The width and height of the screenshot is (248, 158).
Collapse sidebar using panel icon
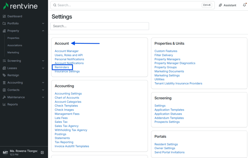pos(42,152)
